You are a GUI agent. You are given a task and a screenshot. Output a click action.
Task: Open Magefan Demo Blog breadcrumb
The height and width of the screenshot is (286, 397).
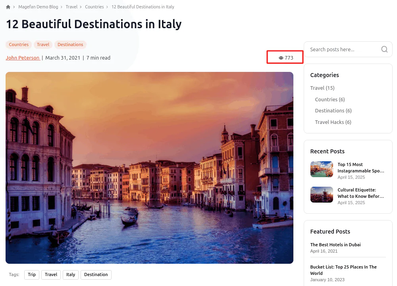pos(38,7)
